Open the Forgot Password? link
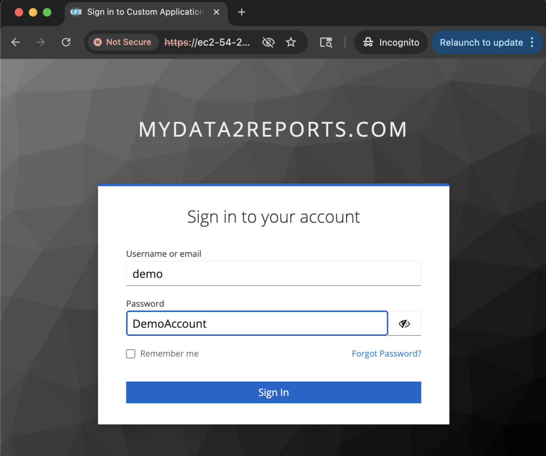Screen dimensions: 546x456 point(386,354)
